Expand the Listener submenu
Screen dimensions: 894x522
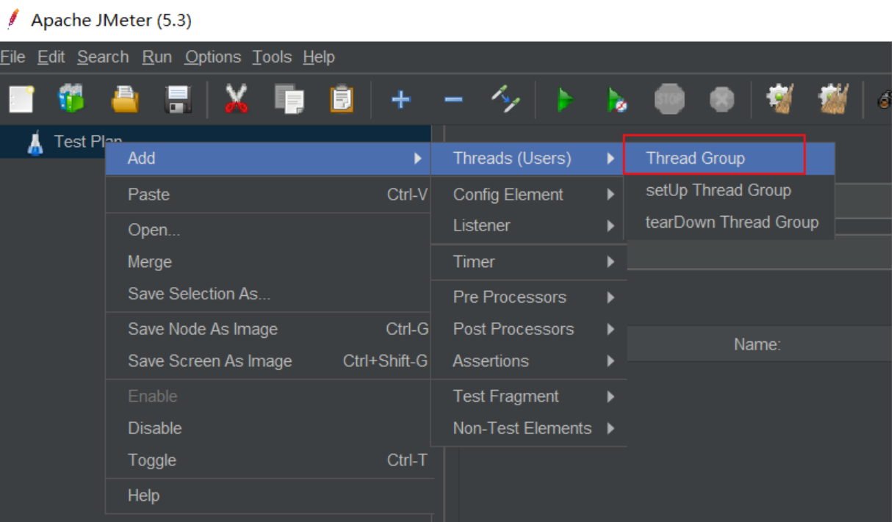pos(528,225)
